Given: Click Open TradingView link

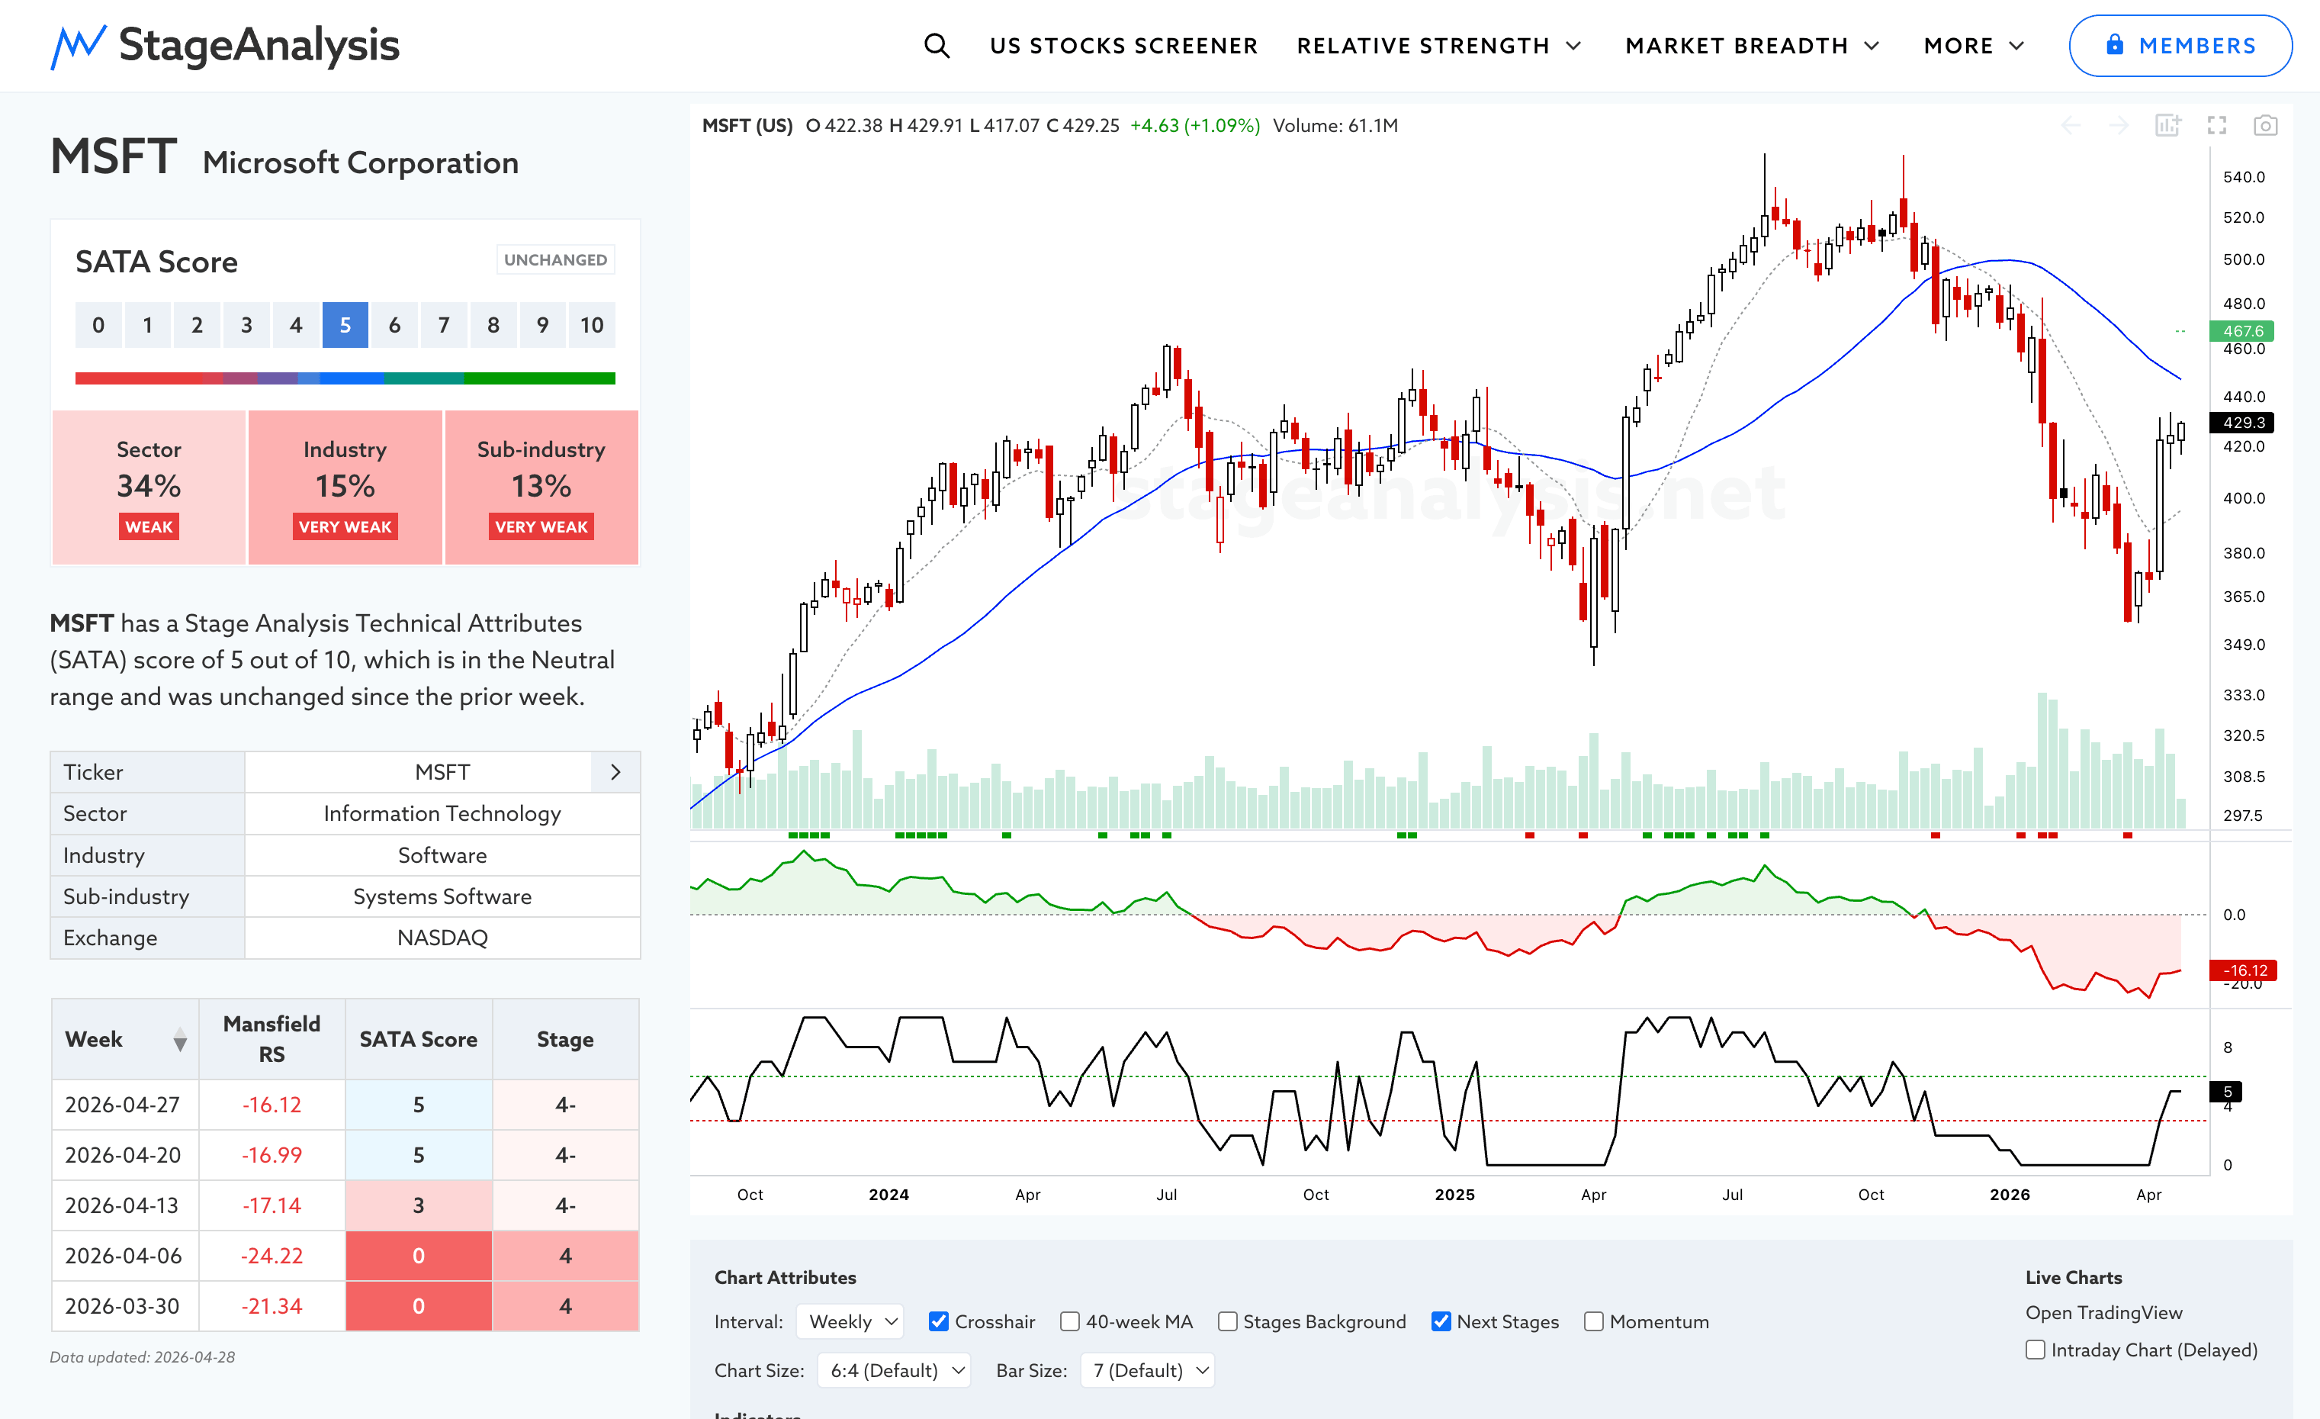Looking at the screenshot, I should 2103,1313.
